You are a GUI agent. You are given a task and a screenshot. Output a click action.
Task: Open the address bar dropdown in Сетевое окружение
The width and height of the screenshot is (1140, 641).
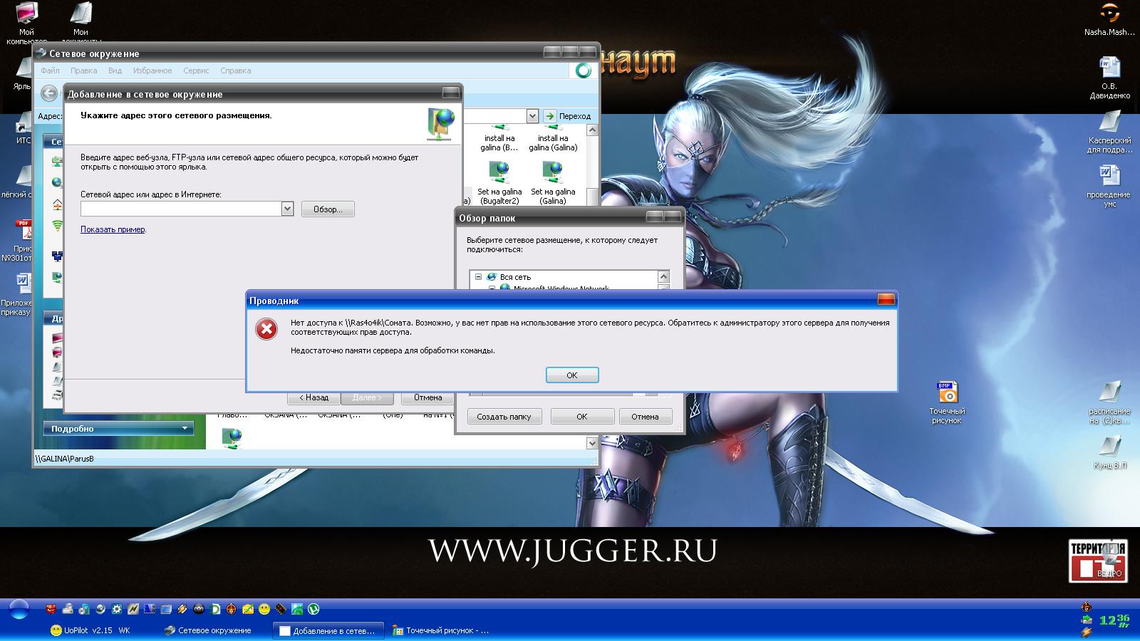coord(532,116)
